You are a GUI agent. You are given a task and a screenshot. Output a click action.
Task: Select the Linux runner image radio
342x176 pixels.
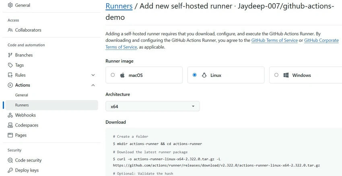[195, 75]
